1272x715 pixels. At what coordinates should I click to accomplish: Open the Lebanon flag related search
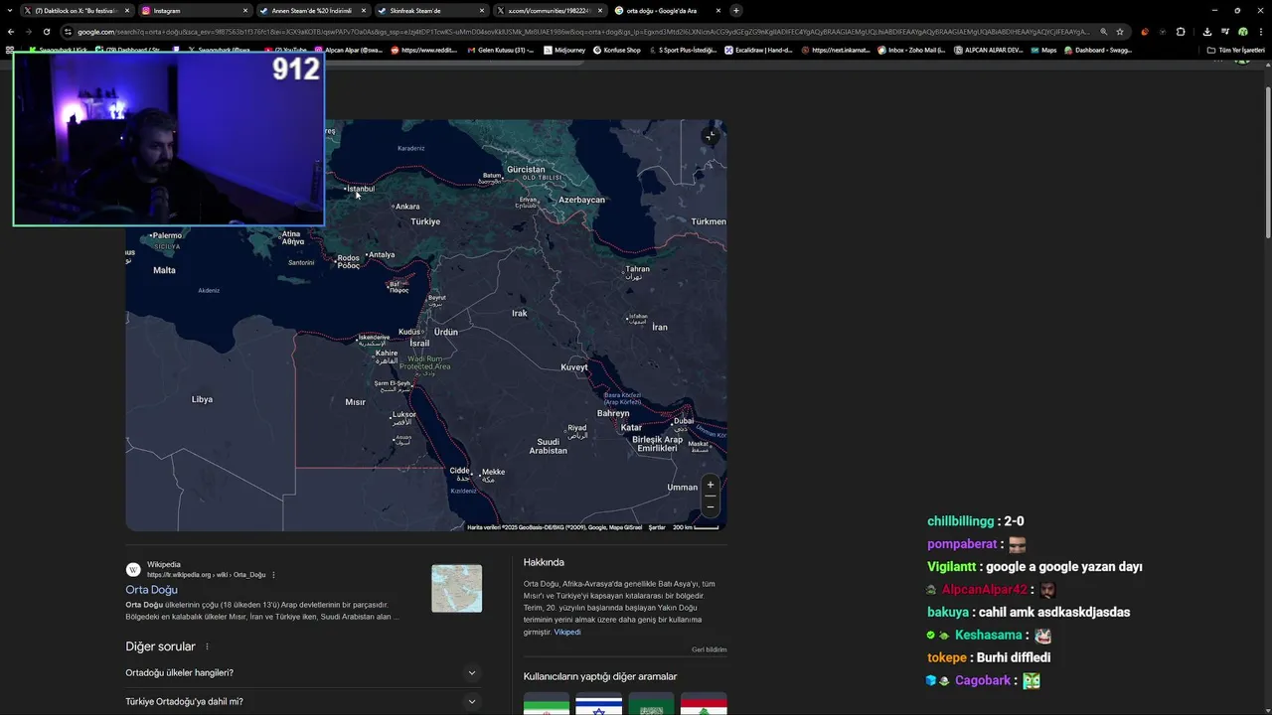click(704, 703)
